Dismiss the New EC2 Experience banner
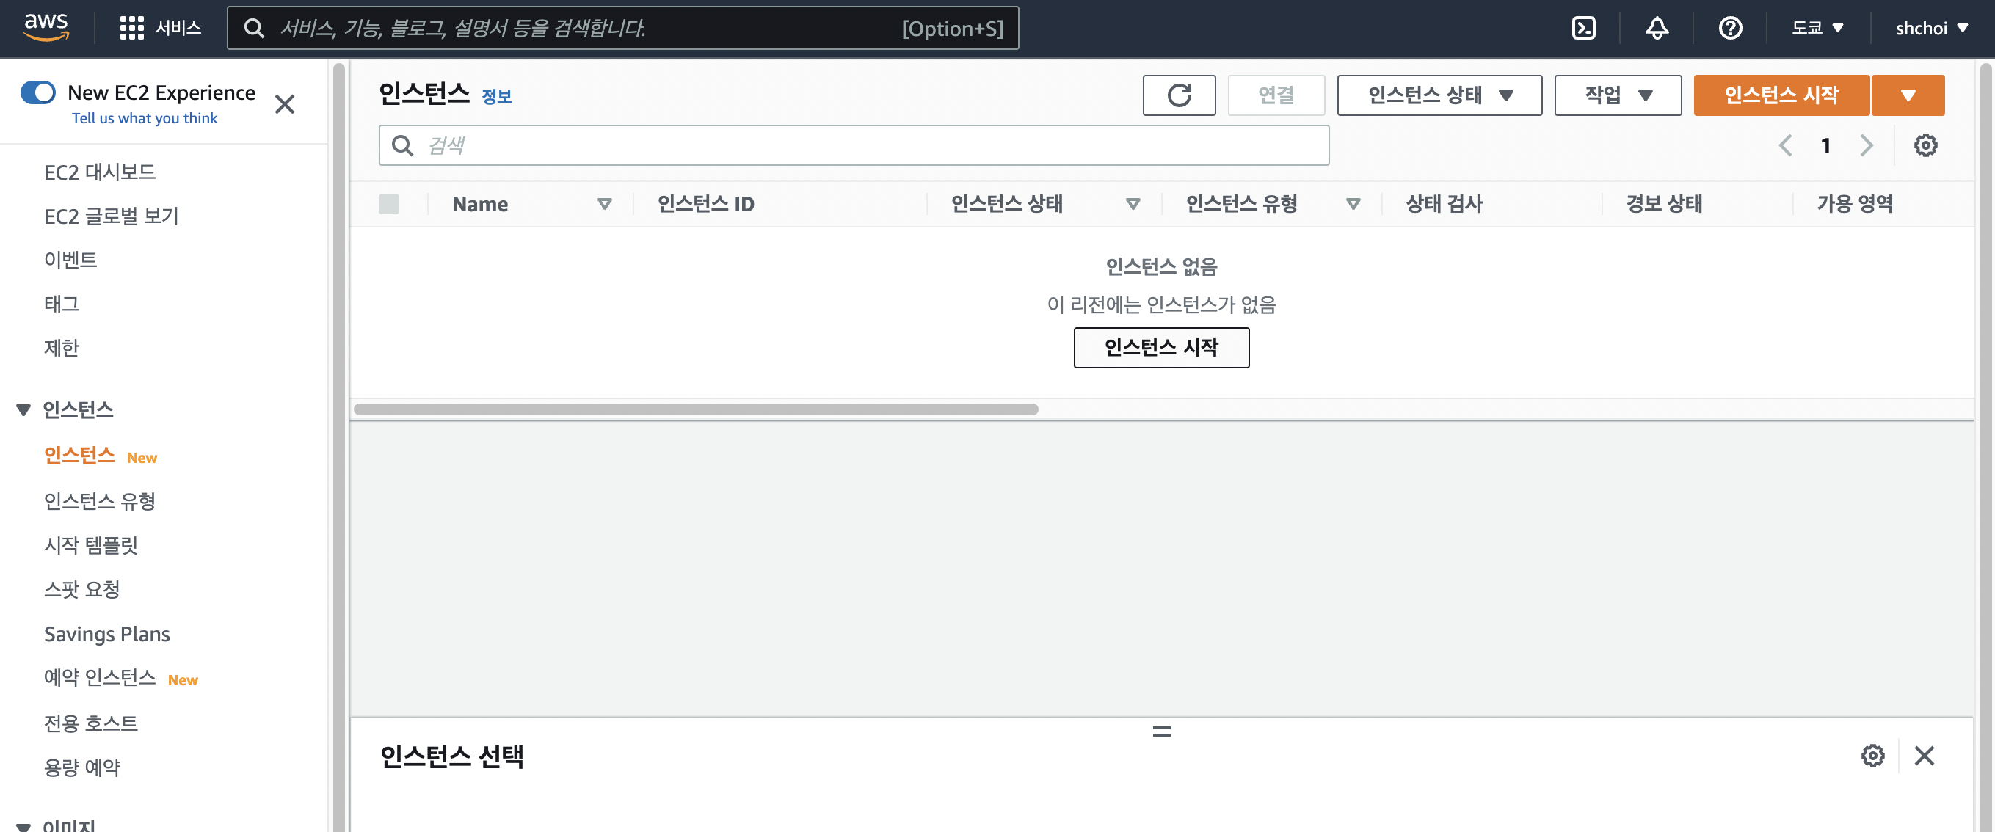Screen dimensions: 1995x832 [285, 103]
